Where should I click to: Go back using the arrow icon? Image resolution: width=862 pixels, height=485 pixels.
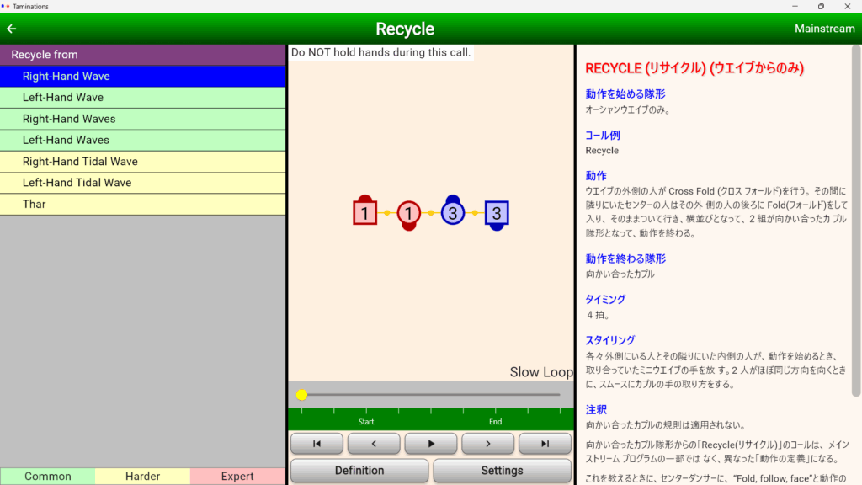(12, 29)
